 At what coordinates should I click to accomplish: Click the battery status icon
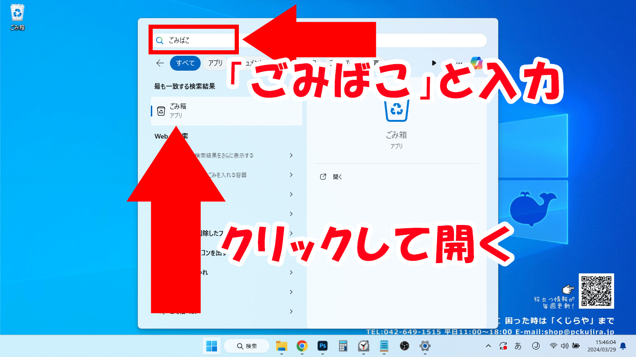pyautogui.click(x=576, y=346)
